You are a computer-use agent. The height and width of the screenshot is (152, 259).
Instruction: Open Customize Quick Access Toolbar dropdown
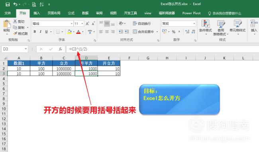49,5
